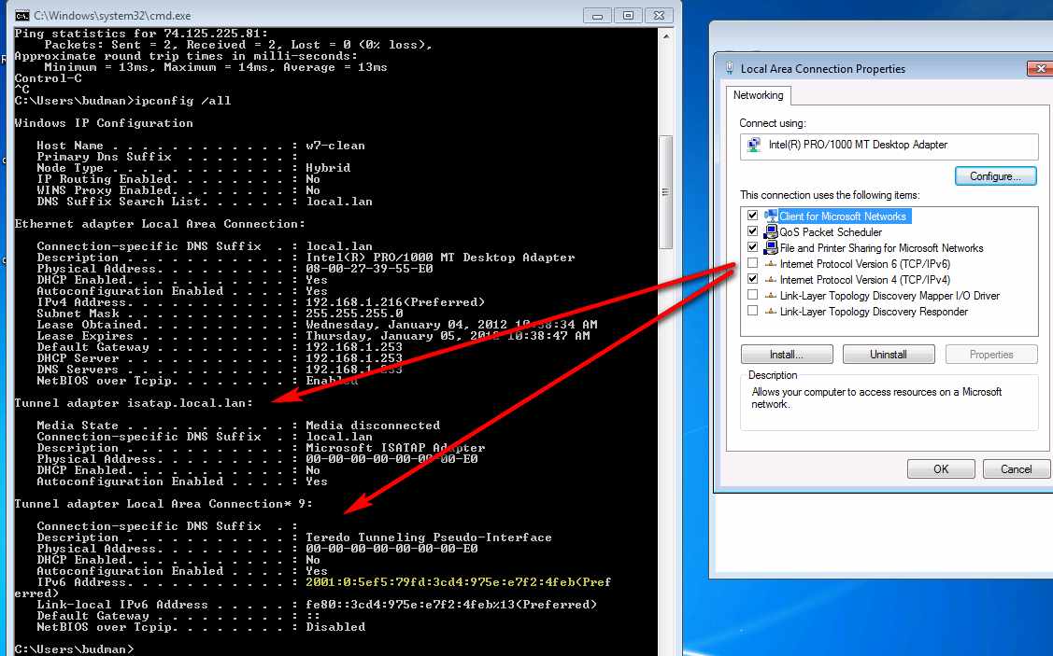Click the TCP/IPv6 protocol icon
This screenshot has height=656, width=1053.
770,264
